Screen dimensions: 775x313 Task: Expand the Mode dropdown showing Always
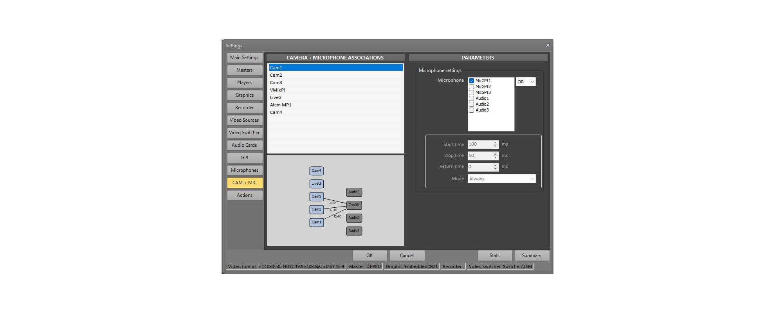[x=501, y=179]
